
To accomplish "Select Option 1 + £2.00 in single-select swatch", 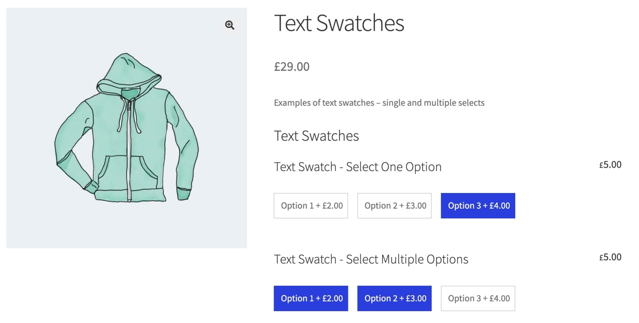I will tap(311, 205).
